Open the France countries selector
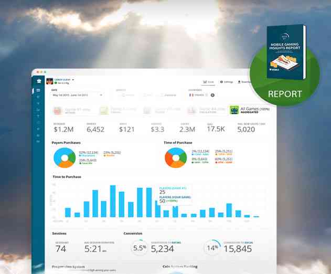This screenshot has width=331, height=274. tap(198, 95)
